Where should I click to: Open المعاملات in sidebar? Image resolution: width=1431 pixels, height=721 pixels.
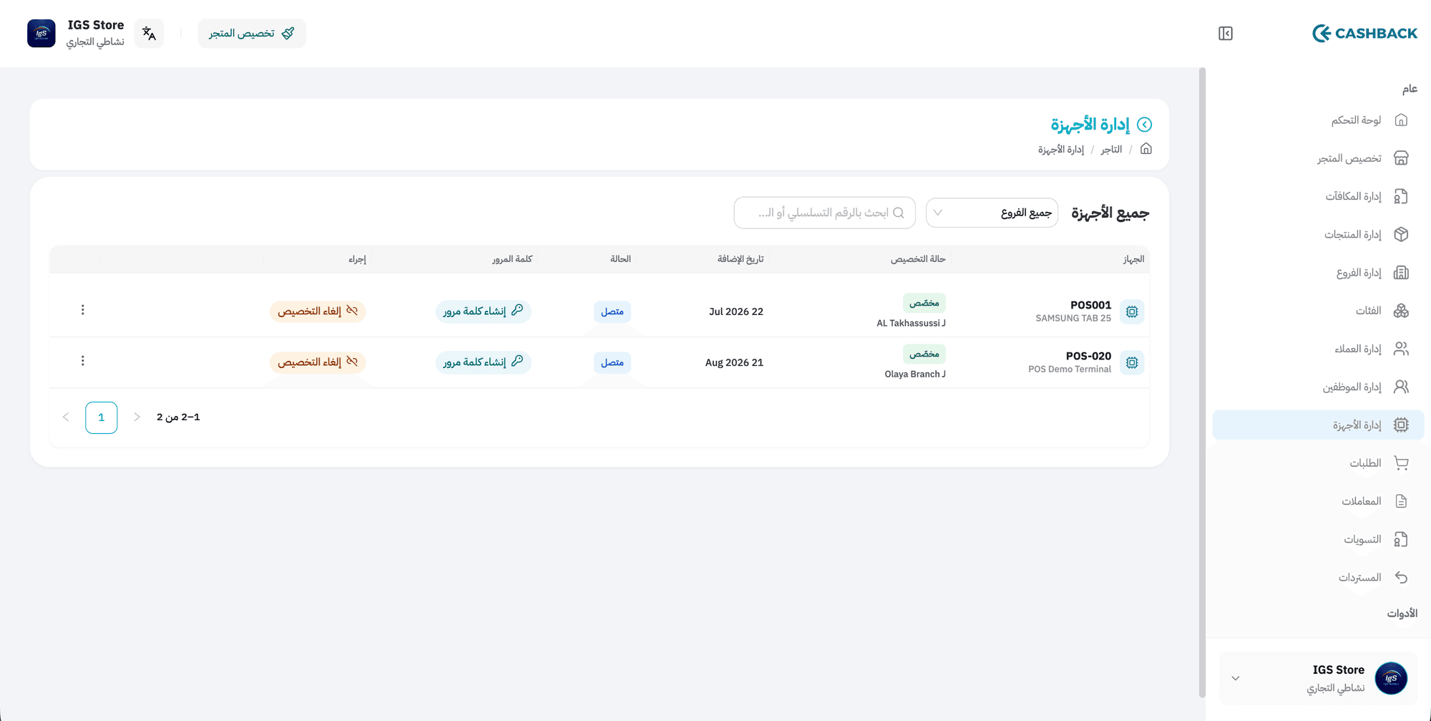coord(1318,501)
